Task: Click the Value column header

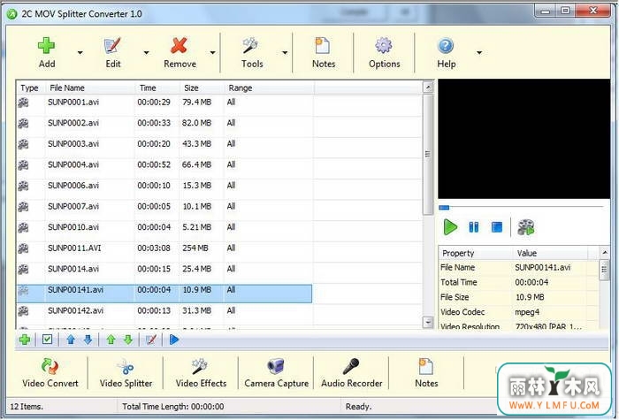Action: (550, 253)
